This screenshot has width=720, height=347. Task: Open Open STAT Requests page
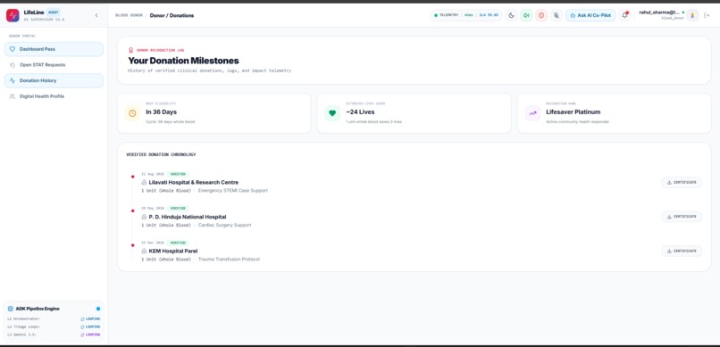point(54,65)
